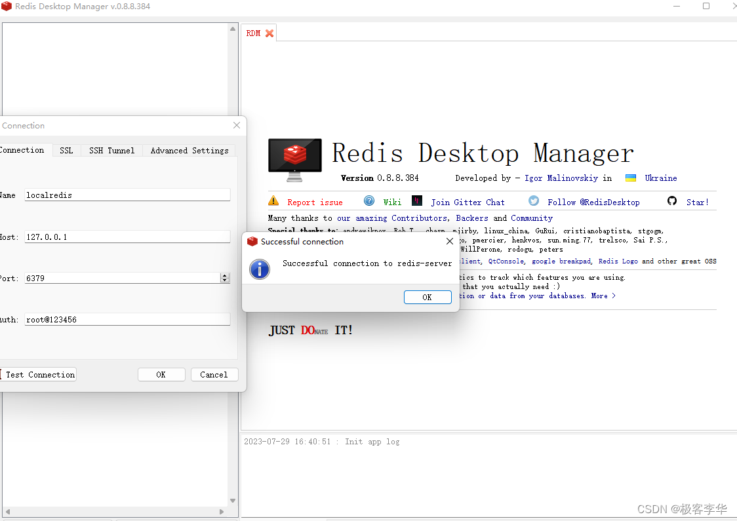
Task: Open the Ukraine link
Action: pos(661,178)
